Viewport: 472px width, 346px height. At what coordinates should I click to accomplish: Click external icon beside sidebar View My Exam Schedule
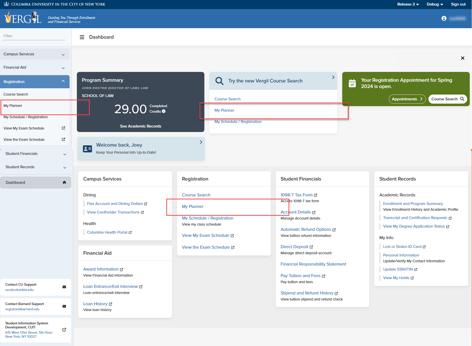(x=64, y=128)
